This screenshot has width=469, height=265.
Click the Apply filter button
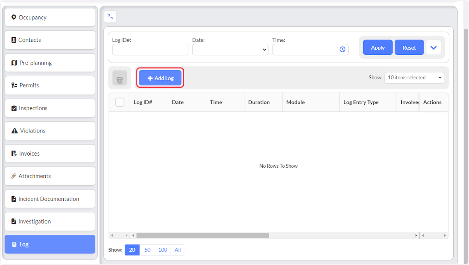(x=378, y=47)
